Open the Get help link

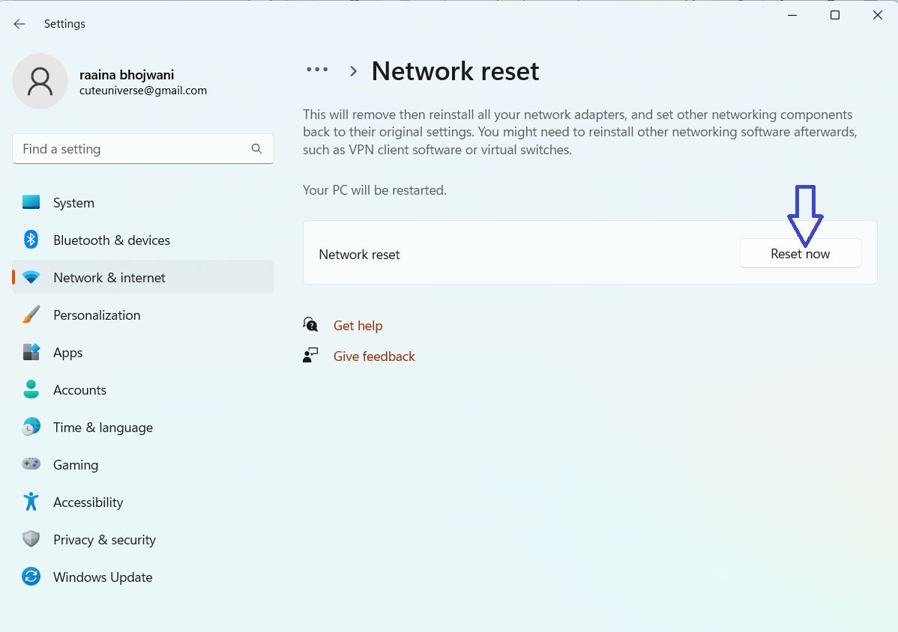tap(358, 326)
